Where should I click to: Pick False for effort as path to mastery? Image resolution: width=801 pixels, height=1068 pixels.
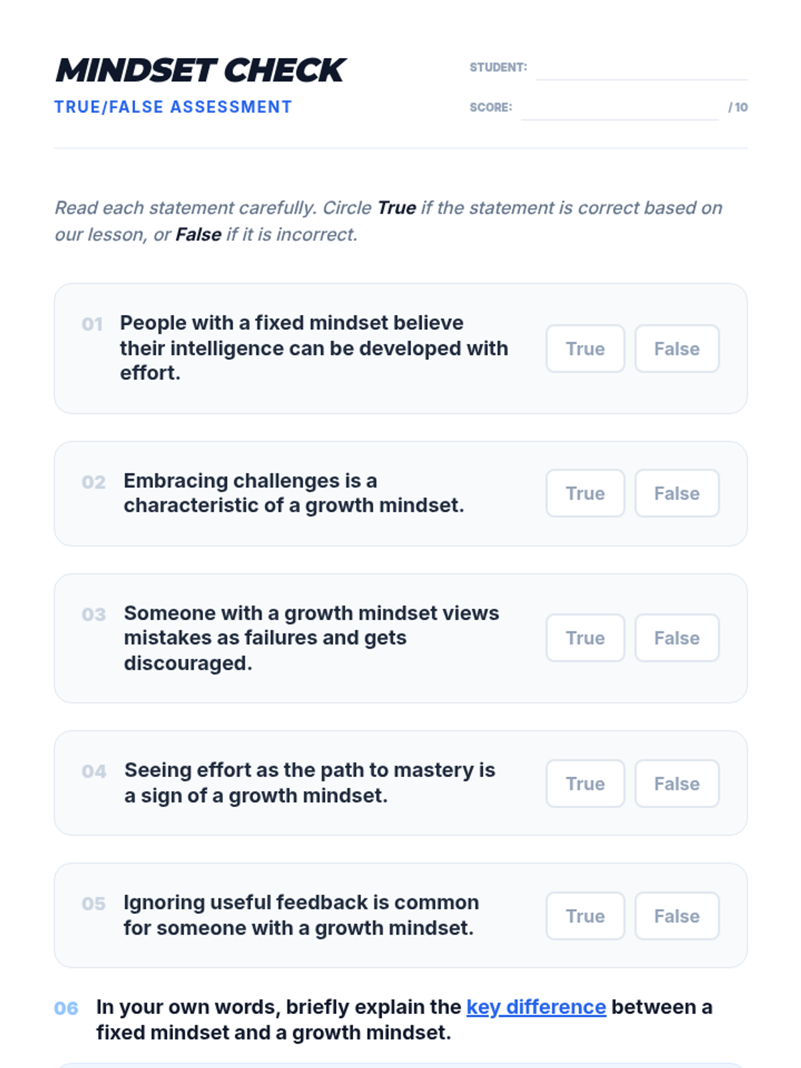676,784
